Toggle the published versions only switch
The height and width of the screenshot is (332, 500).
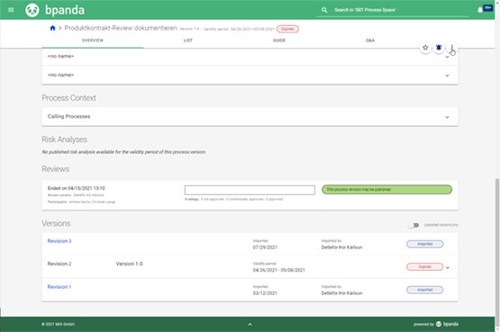pyautogui.click(x=414, y=225)
